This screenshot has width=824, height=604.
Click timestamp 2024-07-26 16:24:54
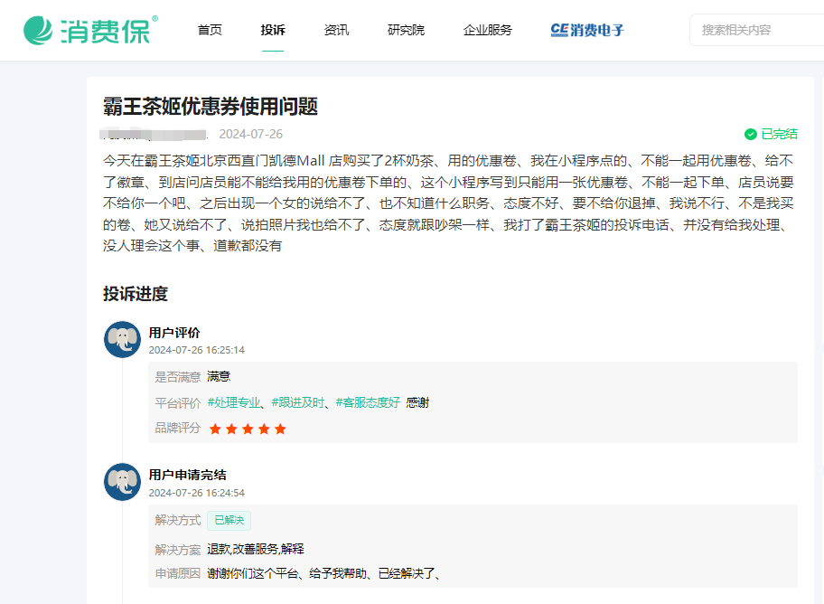point(197,493)
